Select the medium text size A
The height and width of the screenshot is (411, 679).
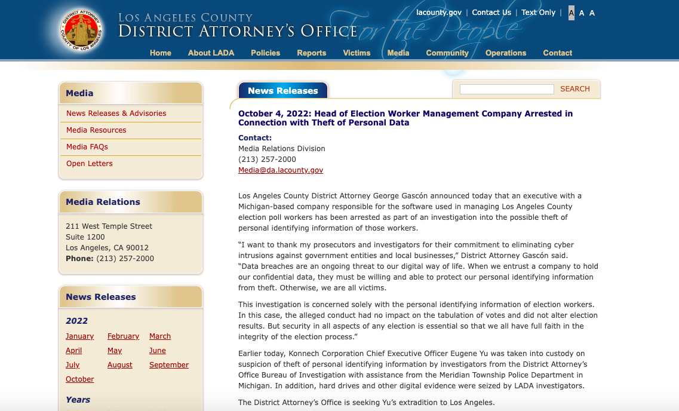582,13
